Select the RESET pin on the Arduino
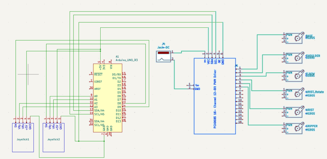The width and height of the screenshot is (327, 159). (98, 74)
